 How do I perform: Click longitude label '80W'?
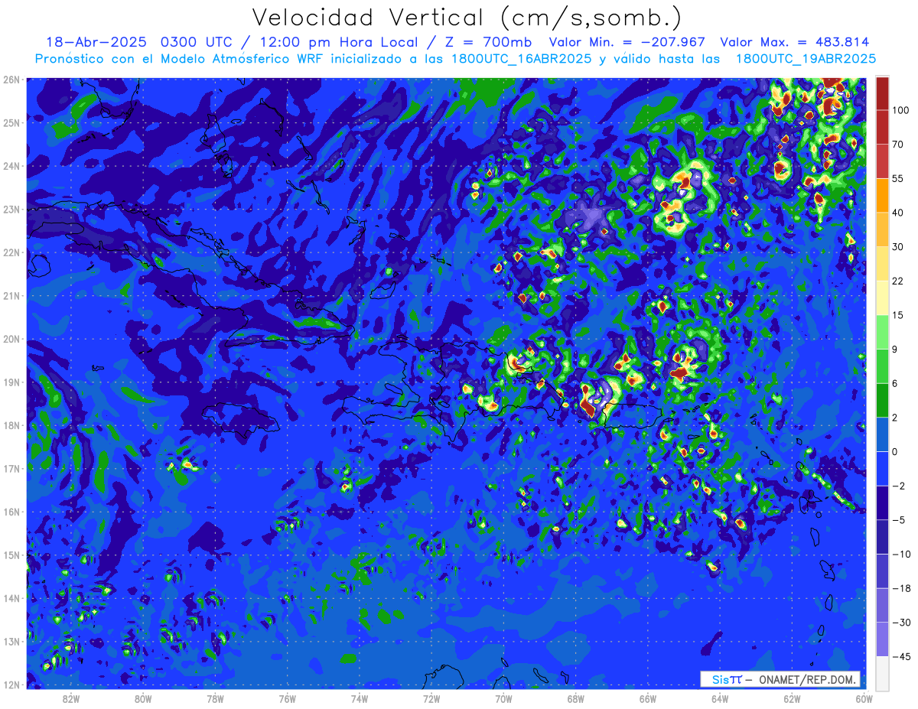(x=143, y=699)
